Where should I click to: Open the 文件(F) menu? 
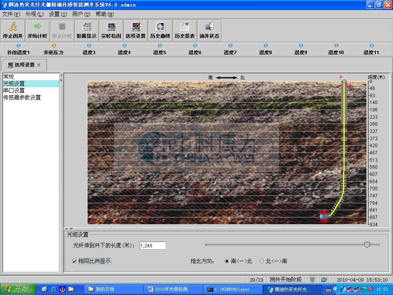tap(11, 14)
